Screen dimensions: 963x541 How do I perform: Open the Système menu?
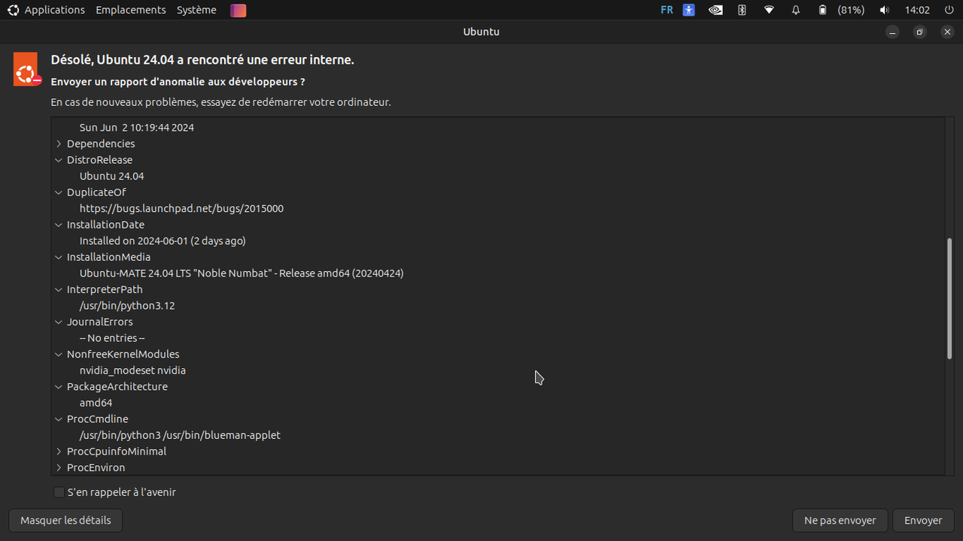(x=196, y=10)
